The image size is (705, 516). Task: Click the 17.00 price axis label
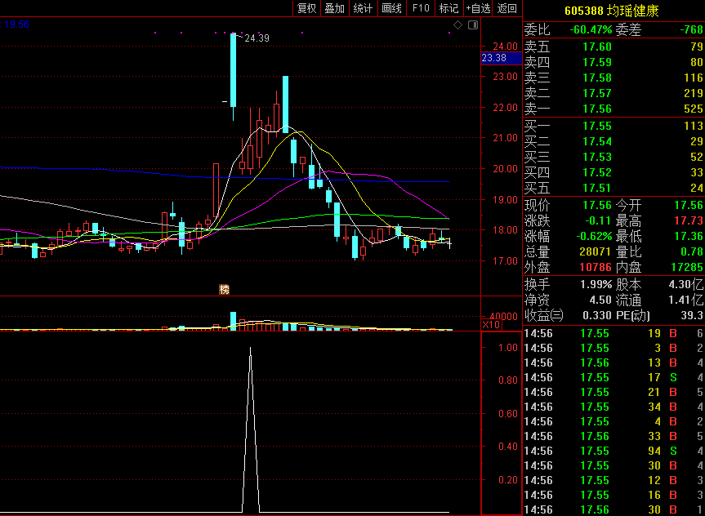(x=506, y=260)
